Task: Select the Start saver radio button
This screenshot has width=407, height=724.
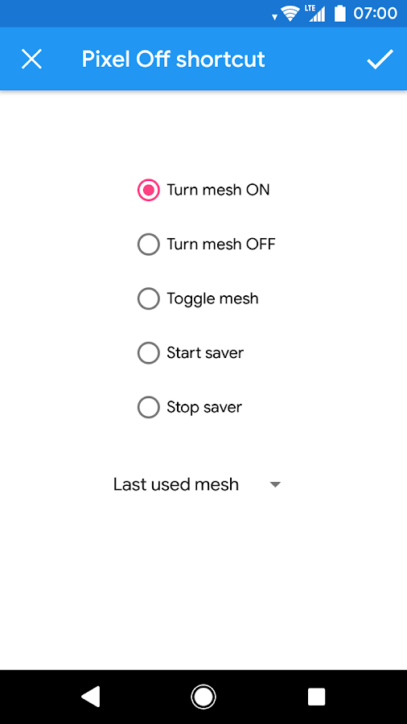Action: tap(149, 353)
